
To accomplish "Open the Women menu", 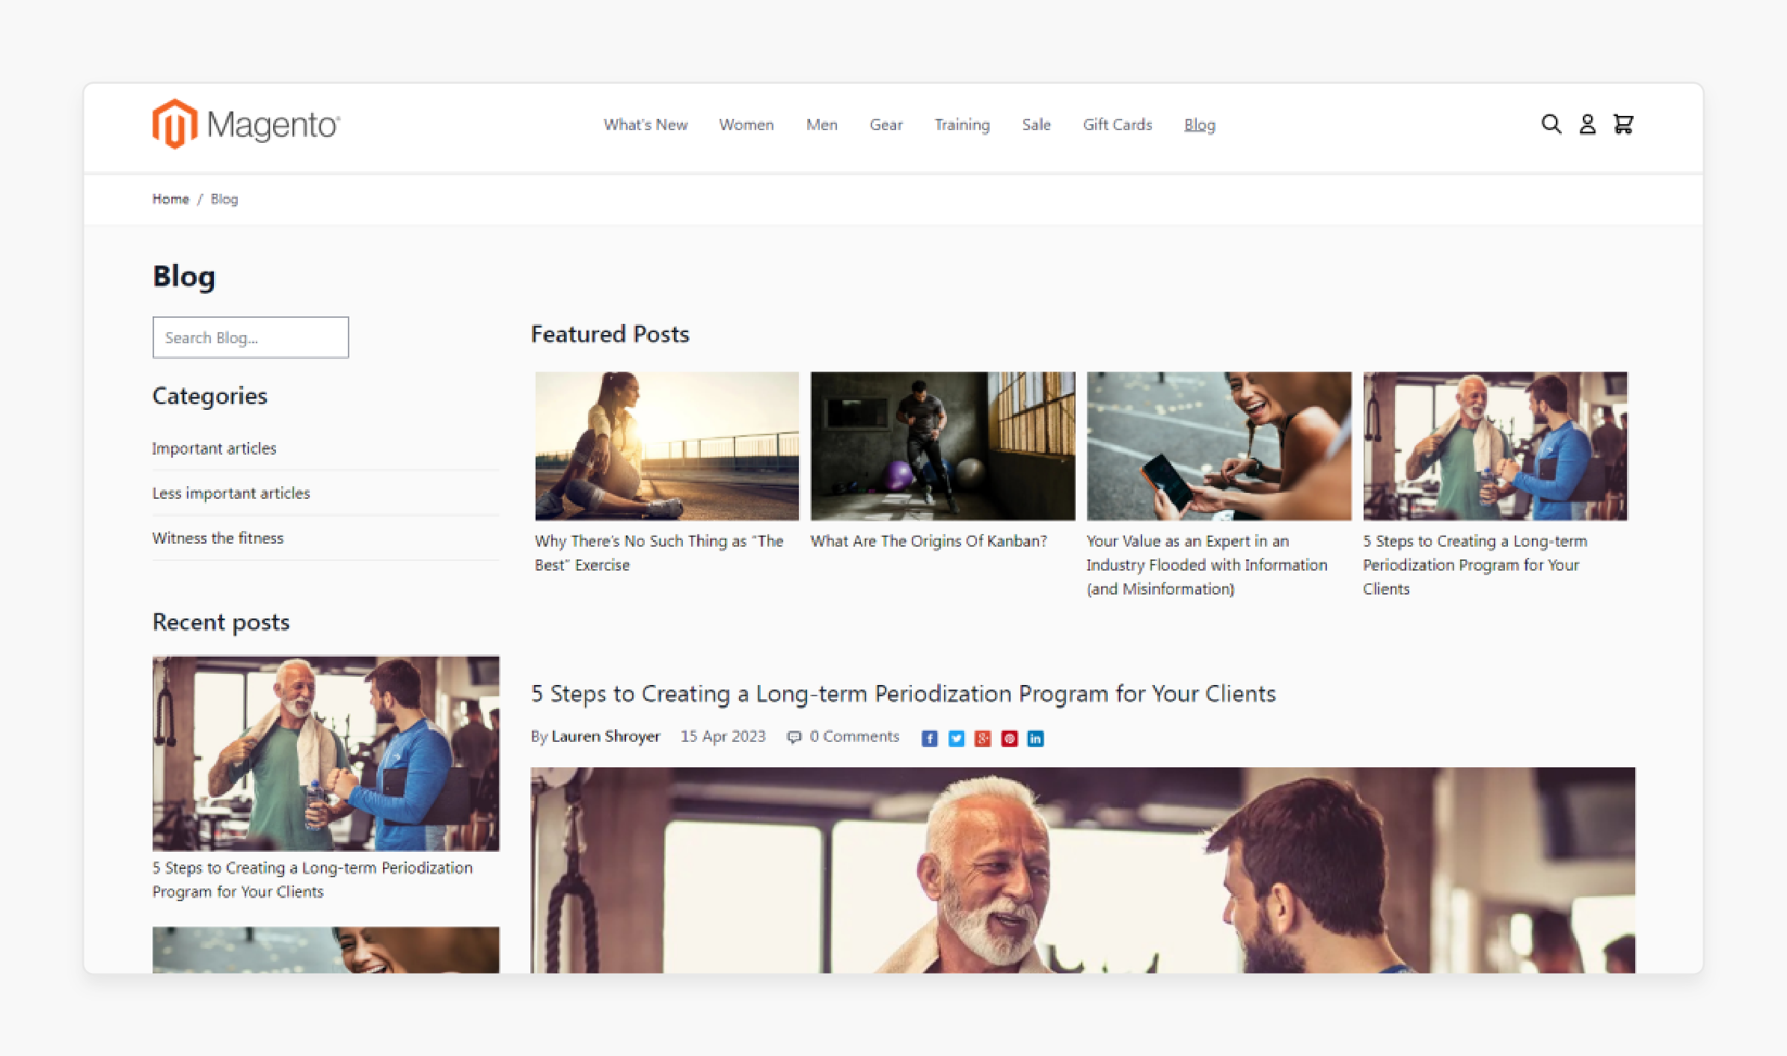I will [x=747, y=125].
